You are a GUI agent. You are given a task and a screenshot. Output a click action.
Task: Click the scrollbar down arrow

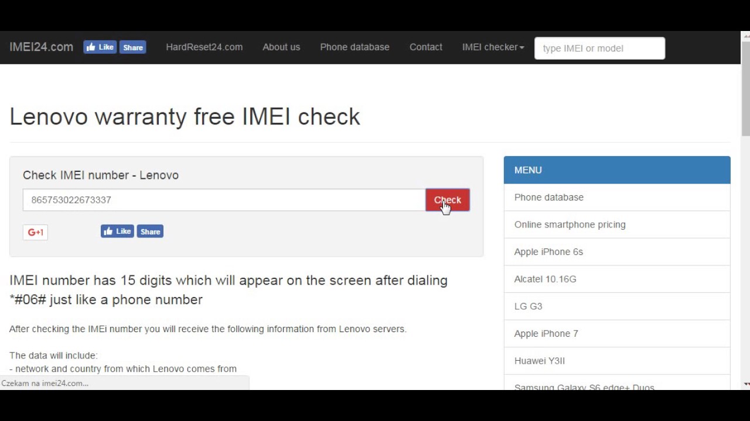[x=745, y=384]
